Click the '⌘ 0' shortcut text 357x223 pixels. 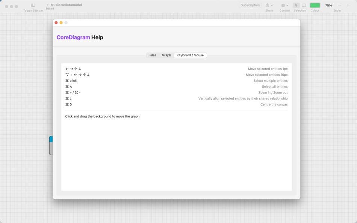click(x=68, y=104)
